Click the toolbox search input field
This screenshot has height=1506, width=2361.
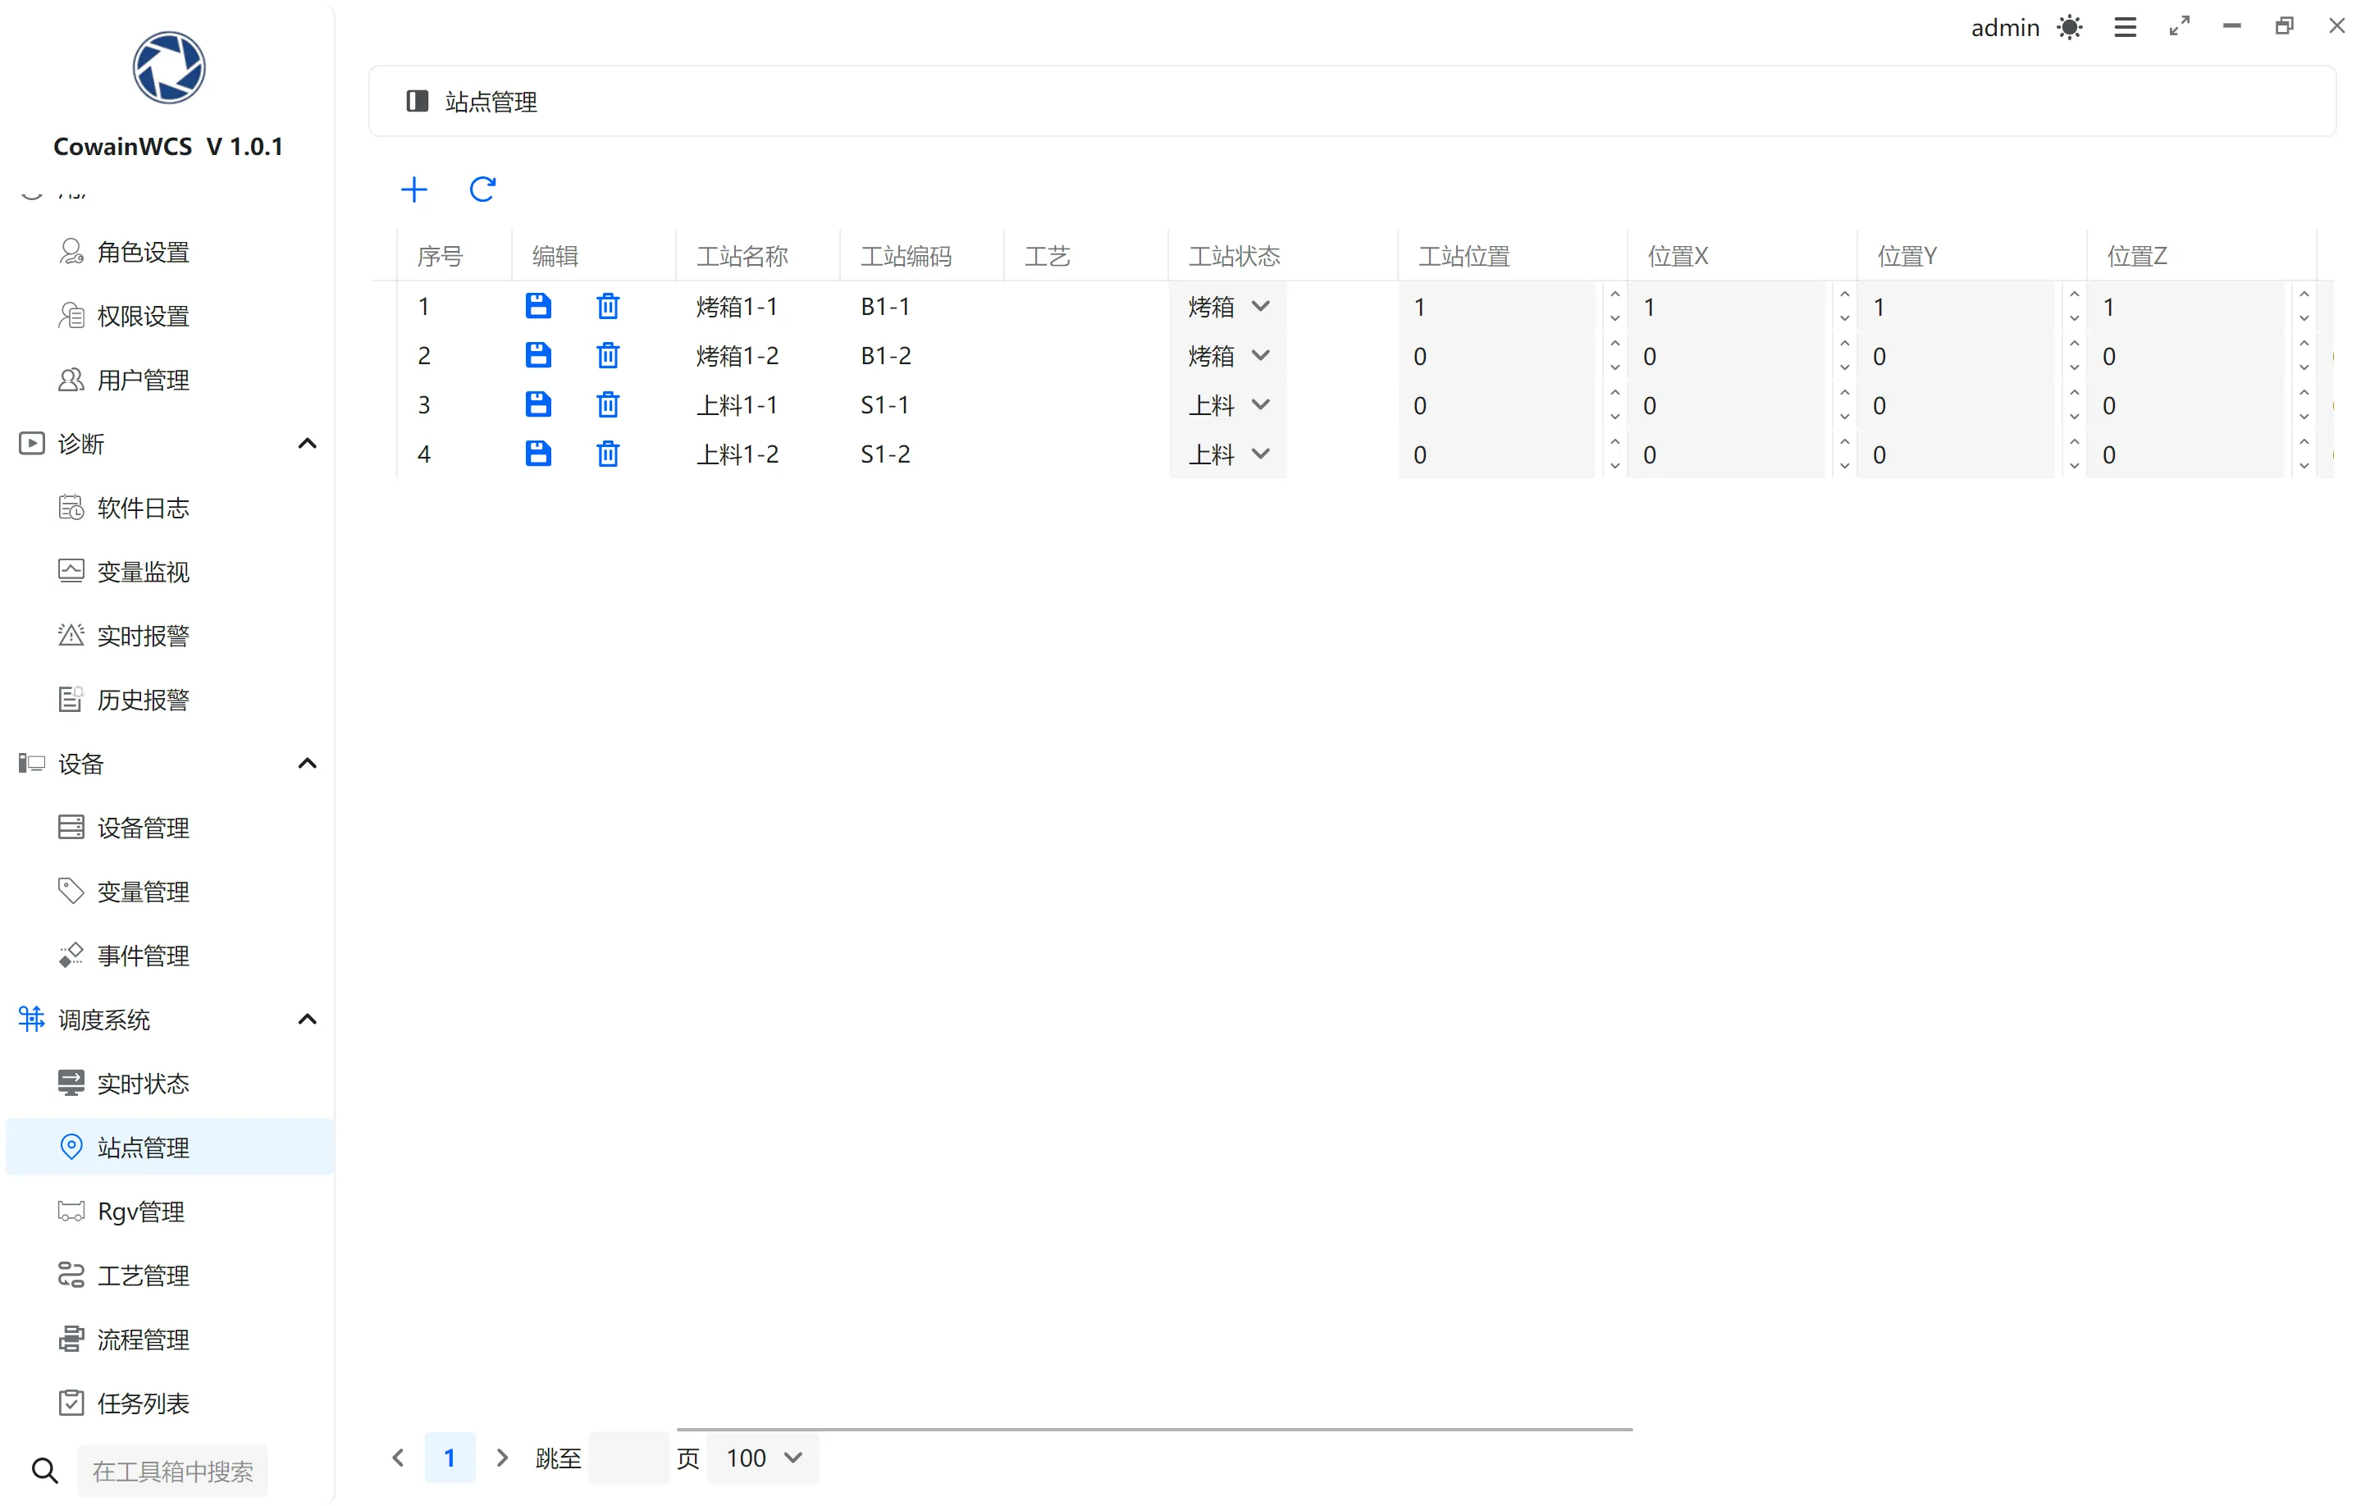point(172,1471)
